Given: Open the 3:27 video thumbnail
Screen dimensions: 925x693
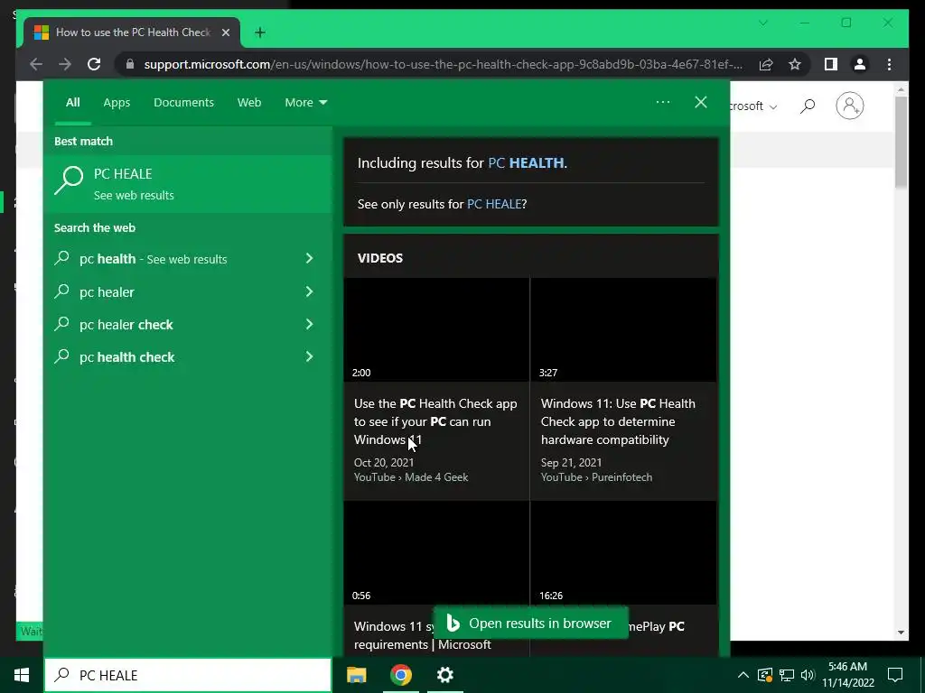Looking at the screenshot, I should tap(623, 330).
